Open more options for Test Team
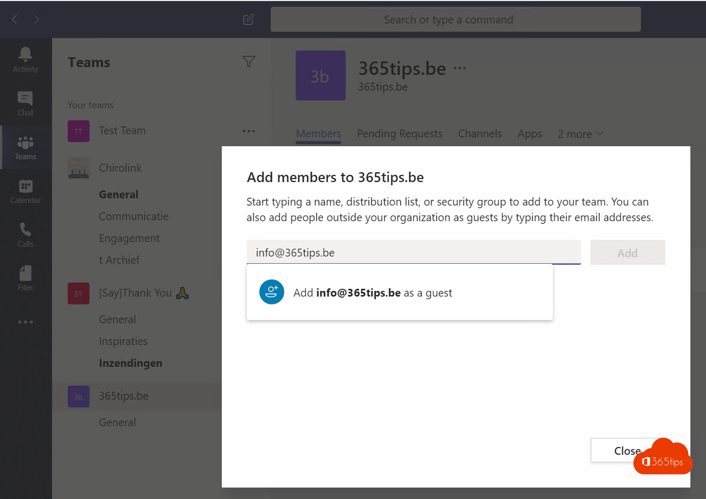 click(249, 131)
